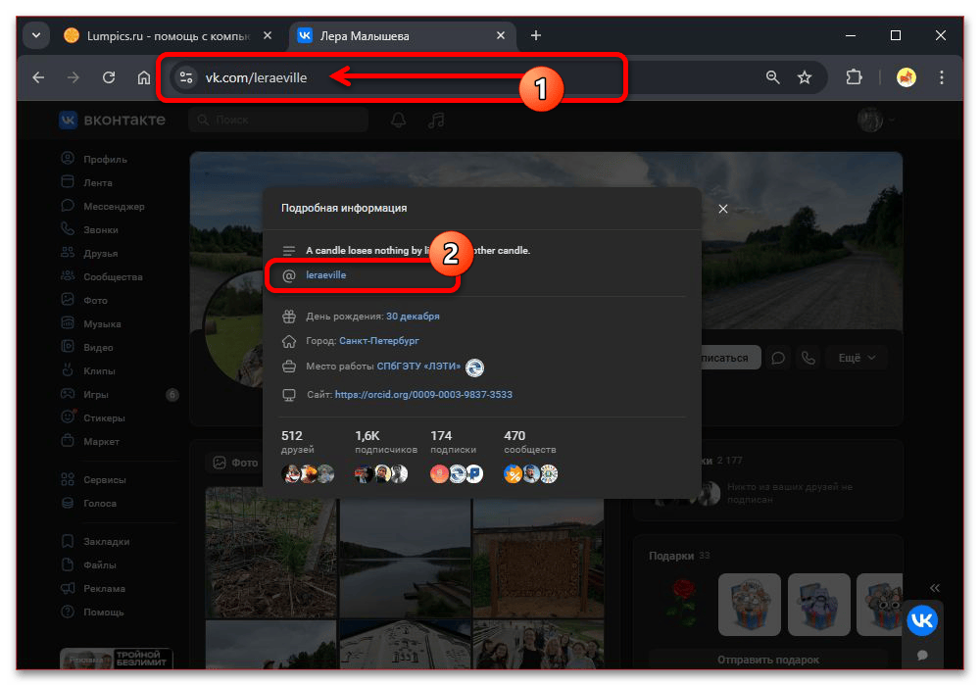This screenshot has height=686, width=980.
Task: Click the browser extensions puzzle icon
Action: click(x=853, y=77)
